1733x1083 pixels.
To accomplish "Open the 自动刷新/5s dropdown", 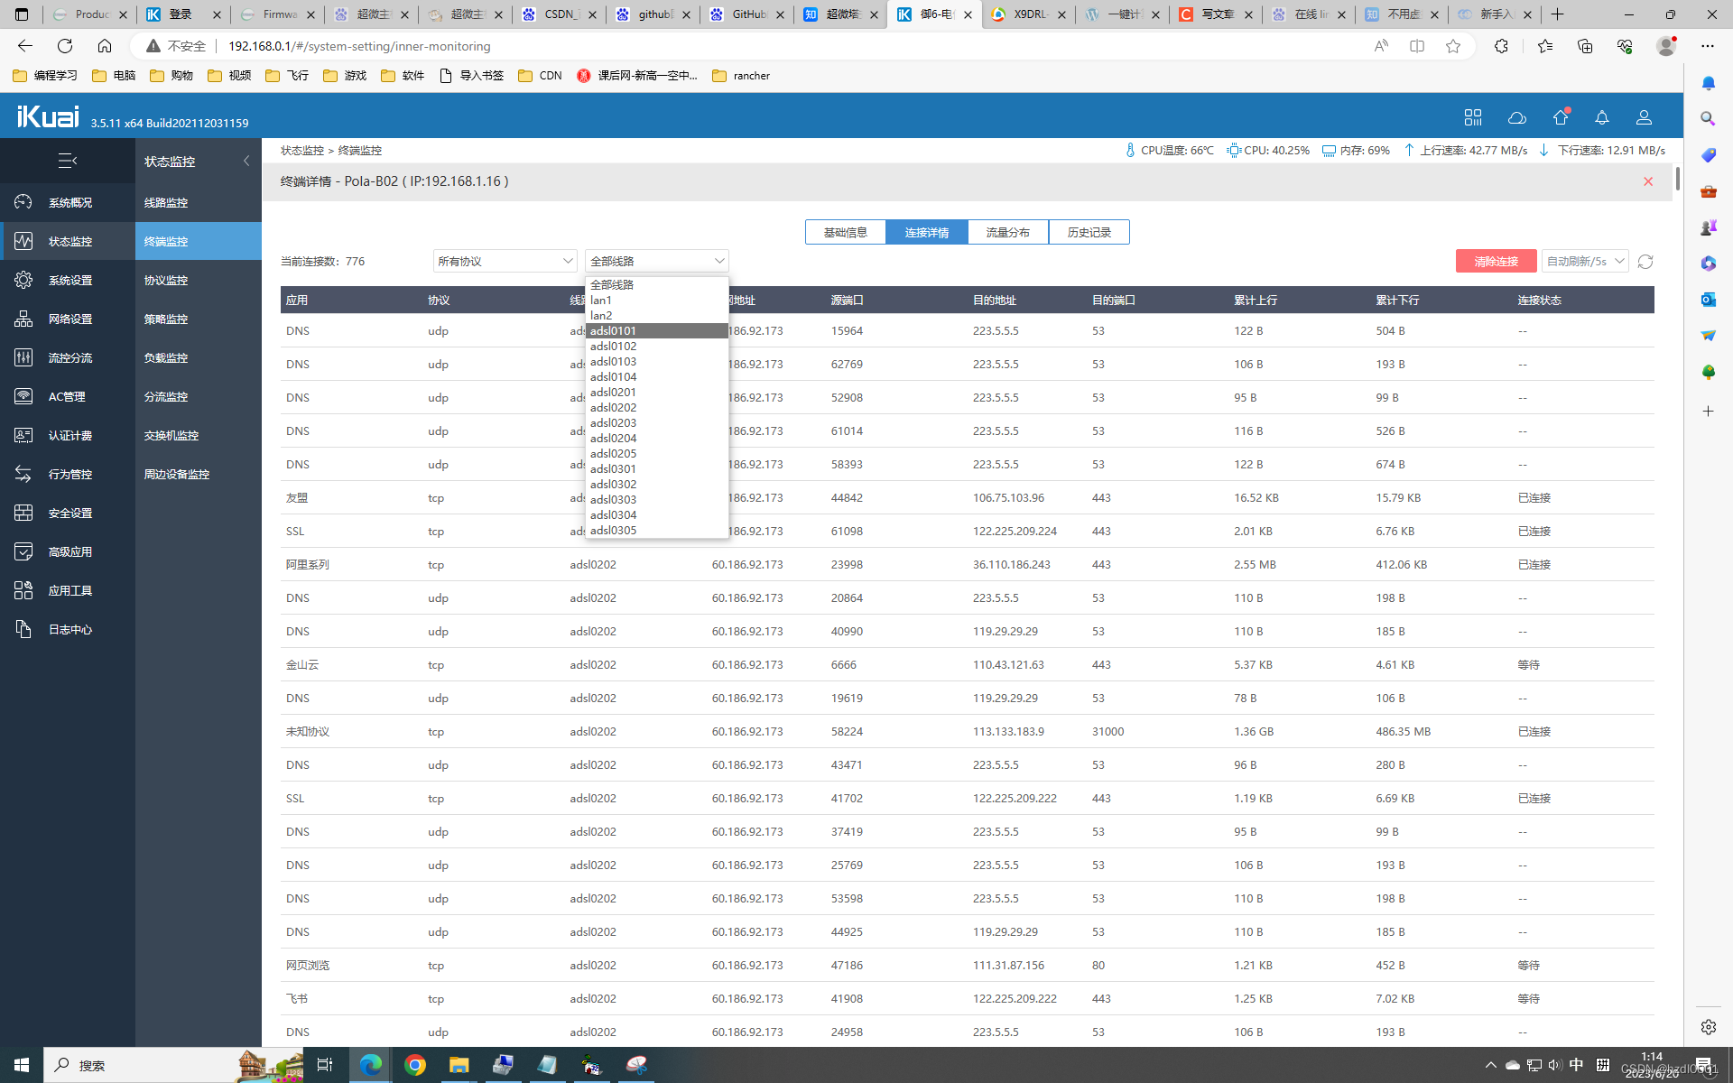I will pos(1584,261).
